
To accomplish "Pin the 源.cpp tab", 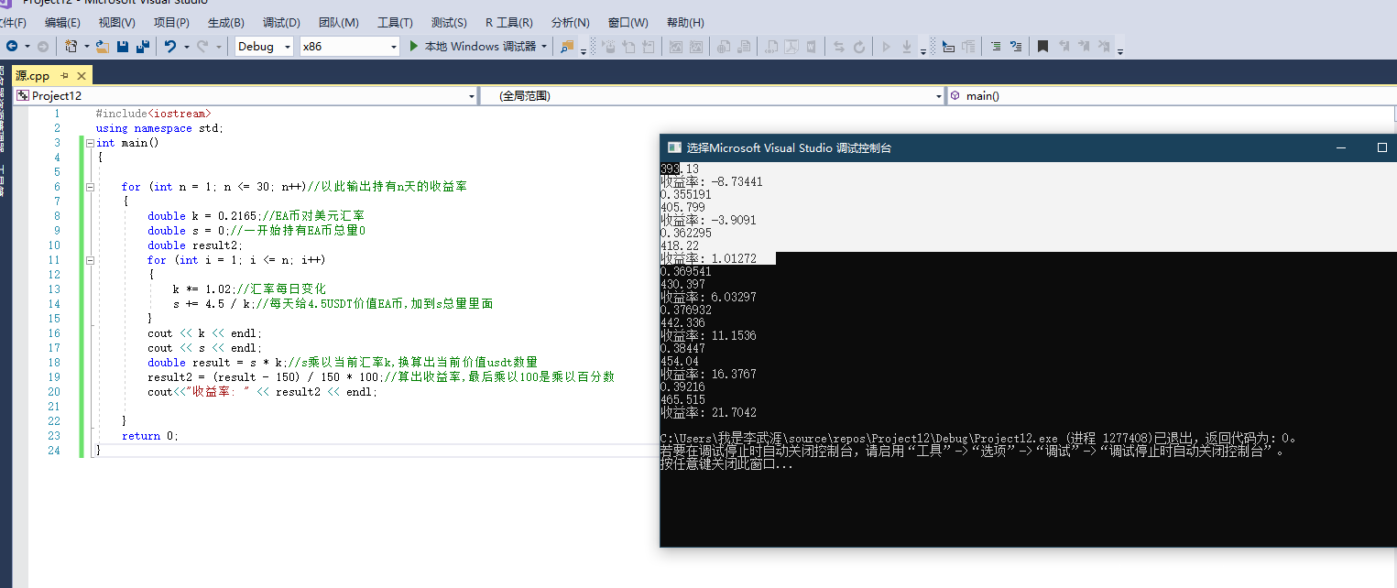I will tap(65, 76).
